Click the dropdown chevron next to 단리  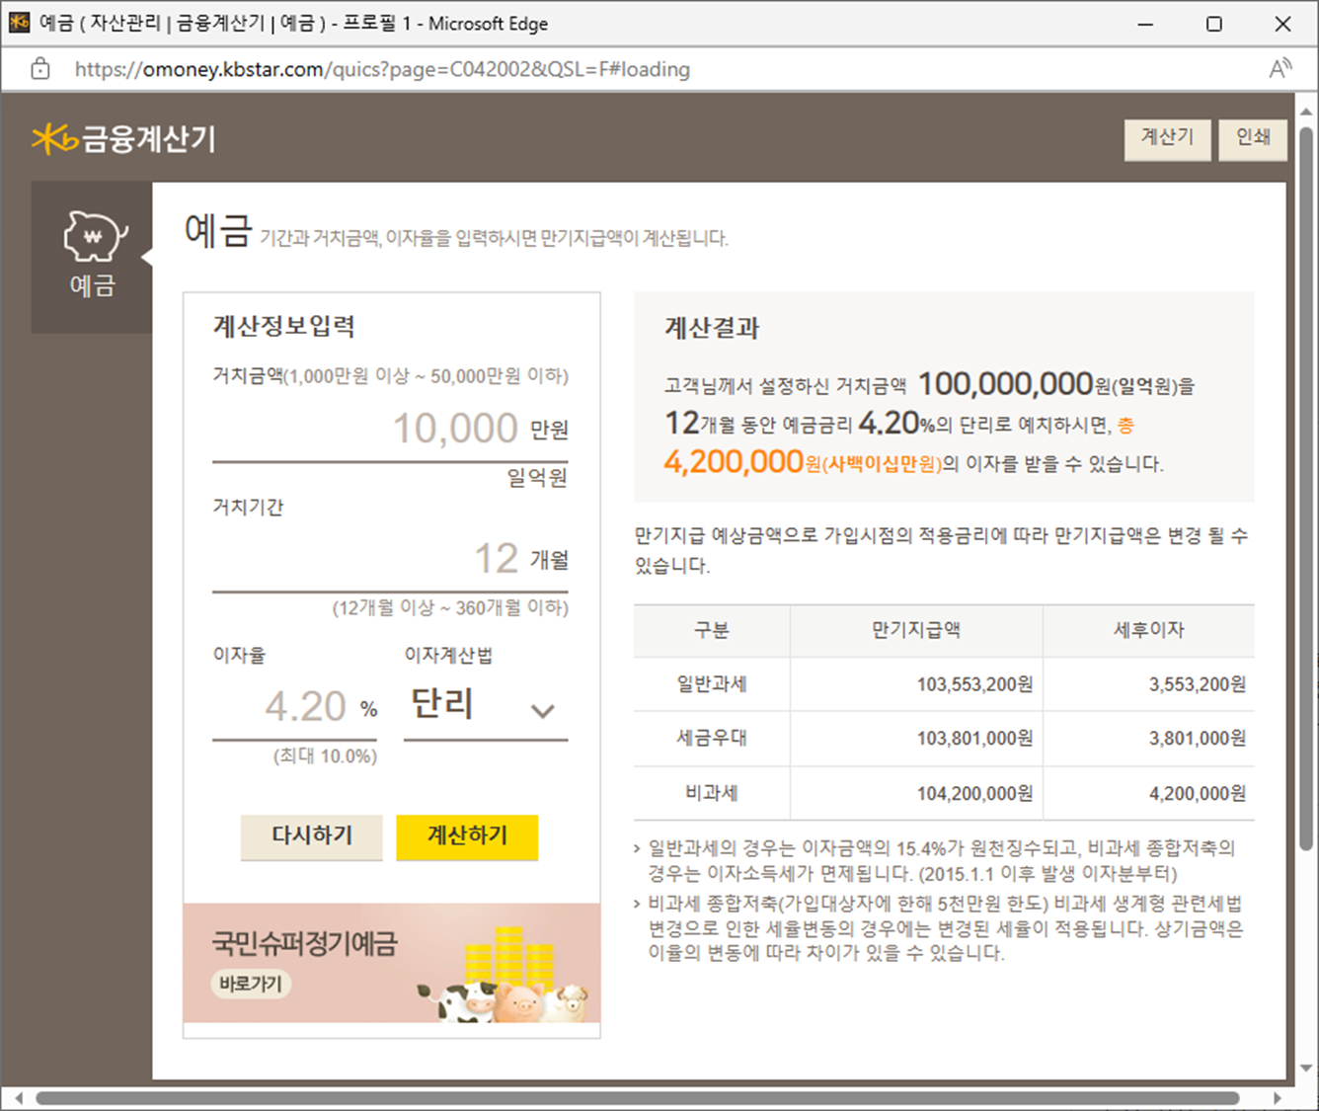(541, 710)
